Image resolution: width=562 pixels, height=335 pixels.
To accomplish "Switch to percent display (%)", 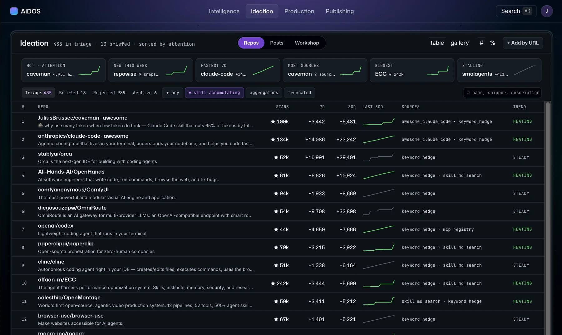I will (x=492, y=43).
